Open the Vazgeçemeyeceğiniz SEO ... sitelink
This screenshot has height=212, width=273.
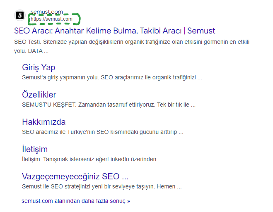pos(75,176)
